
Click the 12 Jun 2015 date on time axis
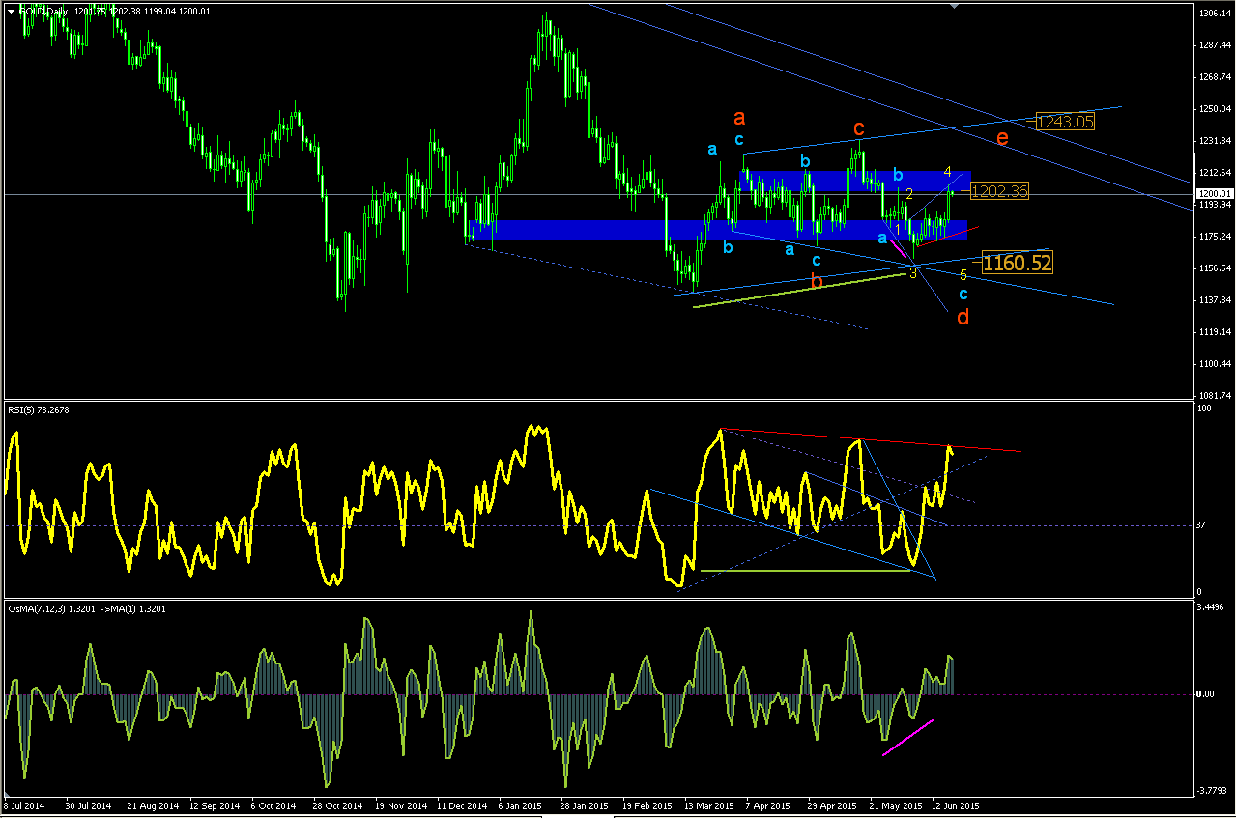tap(956, 805)
